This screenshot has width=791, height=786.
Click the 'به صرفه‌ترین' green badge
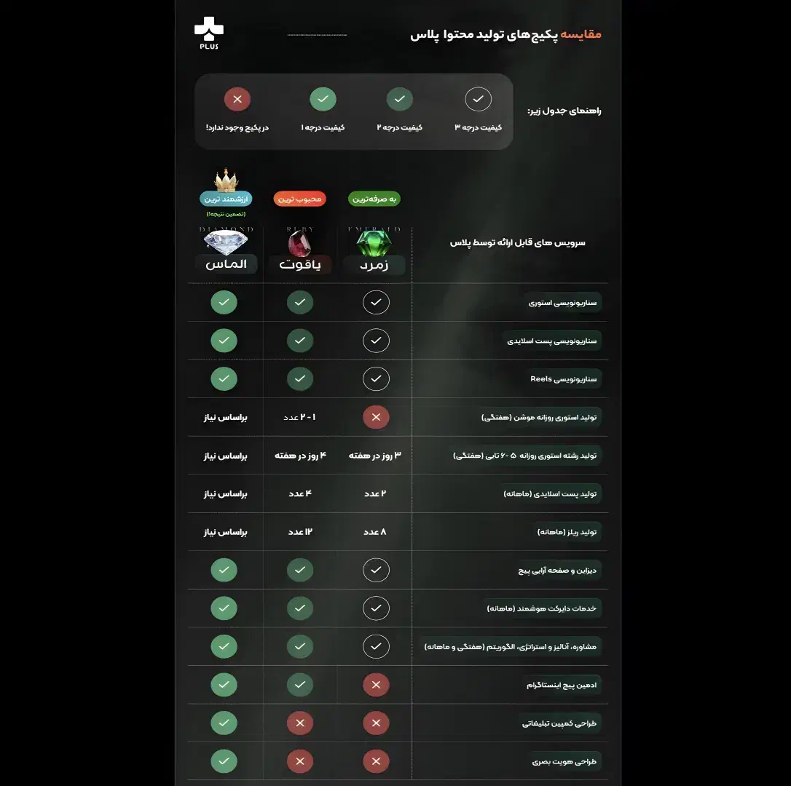374,199
